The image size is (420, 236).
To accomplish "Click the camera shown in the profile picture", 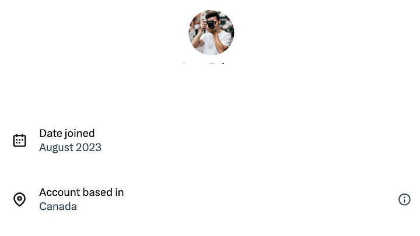I will click(x=211, y=24).
